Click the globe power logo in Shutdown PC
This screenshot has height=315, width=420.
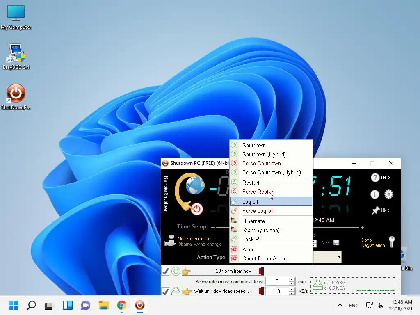(x=190, y=194)
